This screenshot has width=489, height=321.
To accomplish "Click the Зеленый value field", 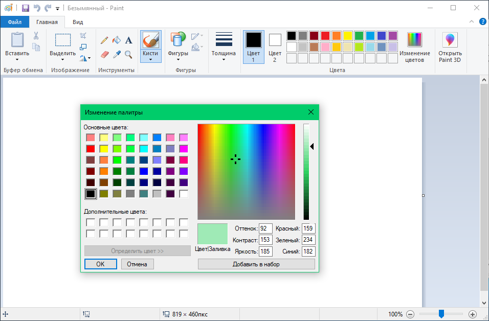I will click(308, 240).
